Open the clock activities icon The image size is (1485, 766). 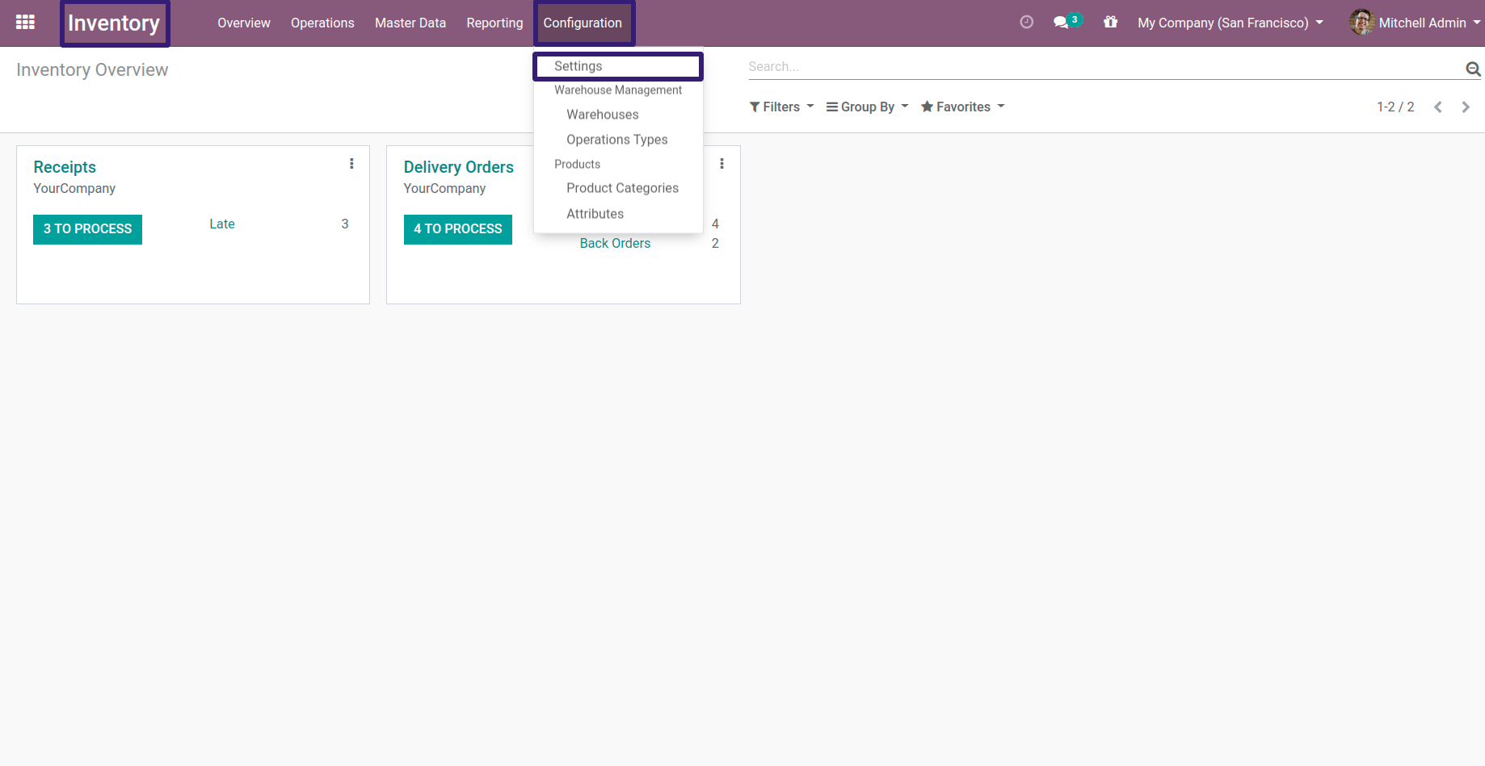(1026, 23)
